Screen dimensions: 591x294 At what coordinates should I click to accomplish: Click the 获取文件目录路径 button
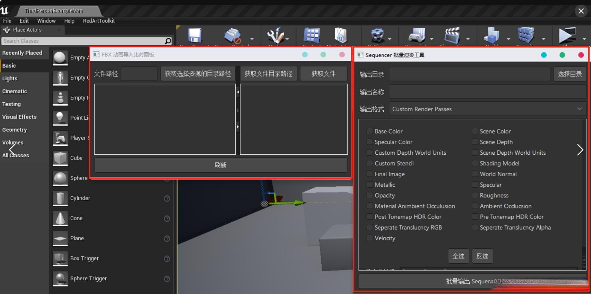(x=268, y=74)
